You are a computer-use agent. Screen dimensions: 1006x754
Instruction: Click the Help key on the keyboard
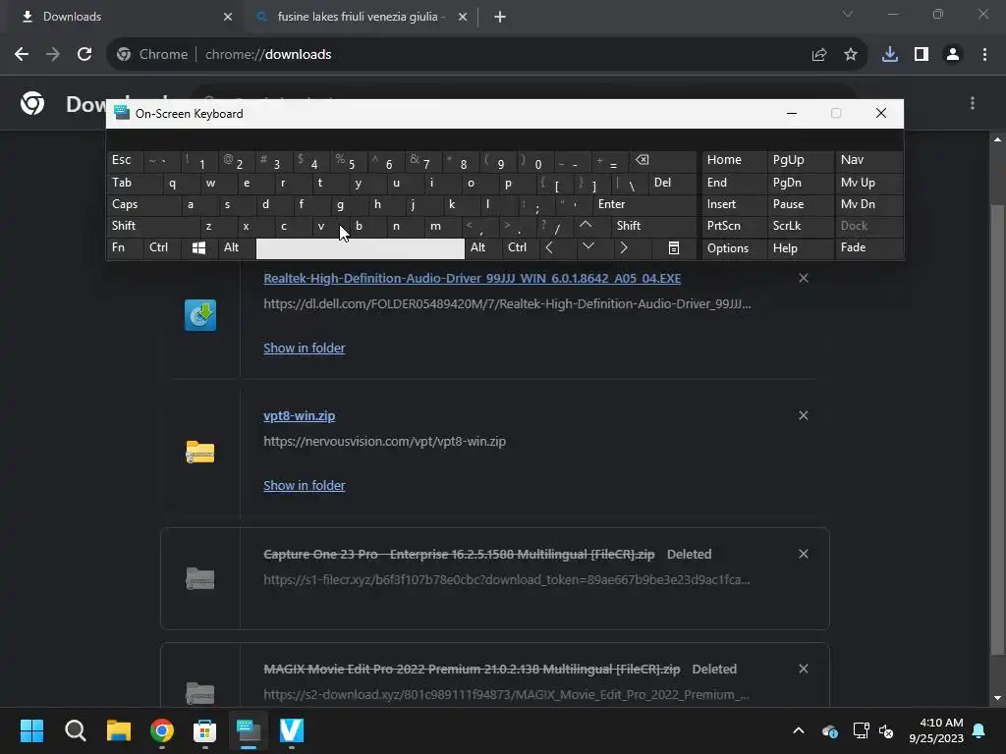[800, 248]
